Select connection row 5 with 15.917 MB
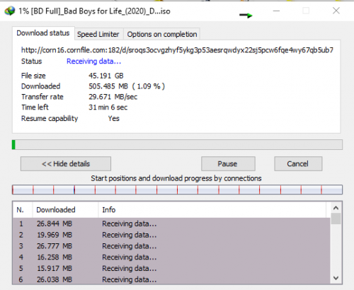 171,268
